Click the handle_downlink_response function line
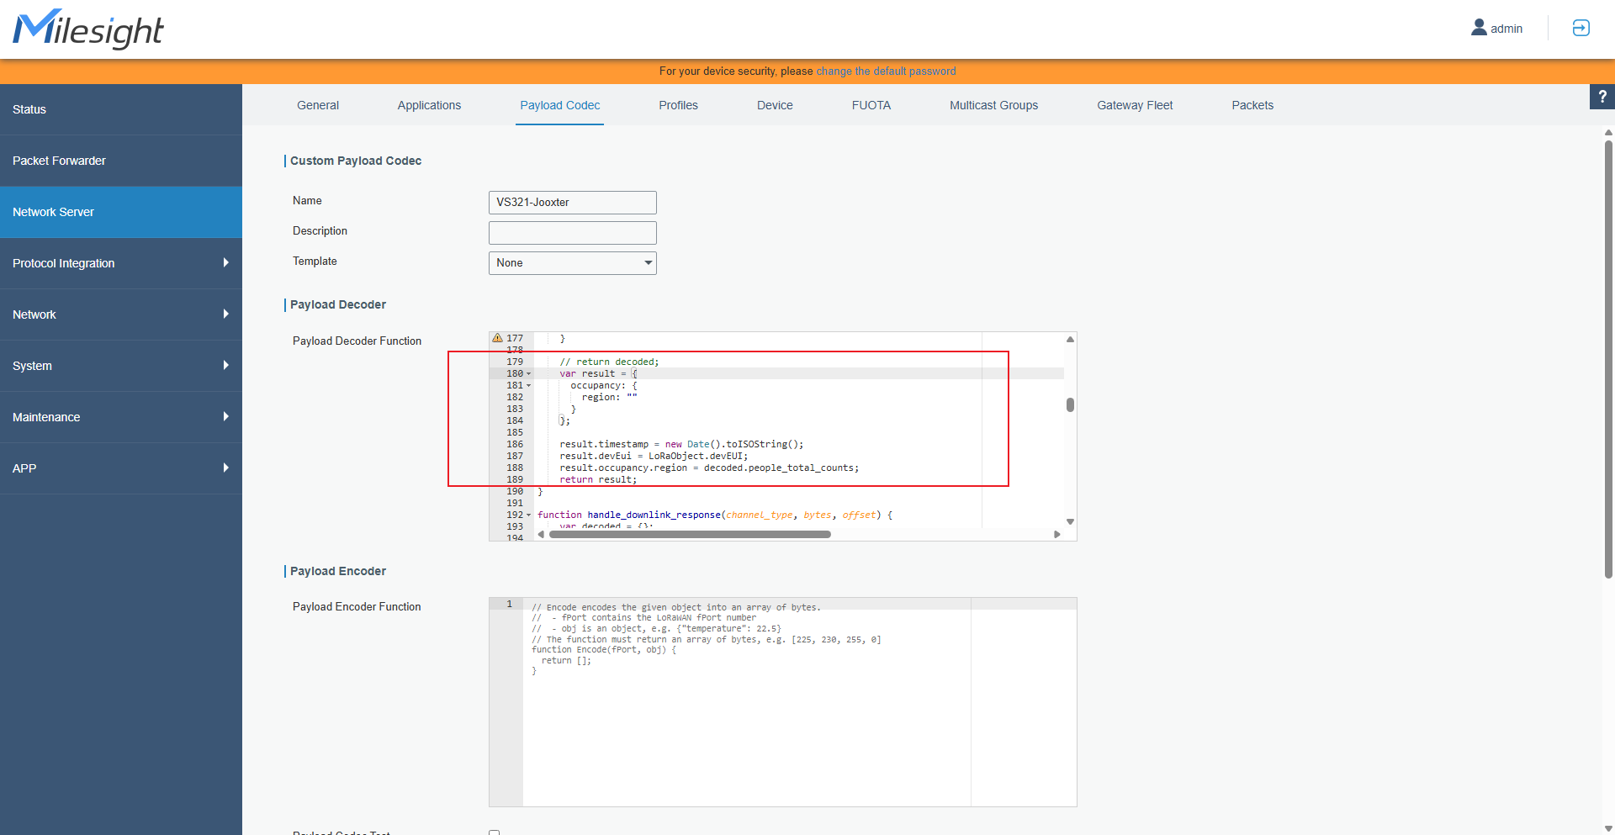The image size is (1615, 835). [x=715, y=515]
